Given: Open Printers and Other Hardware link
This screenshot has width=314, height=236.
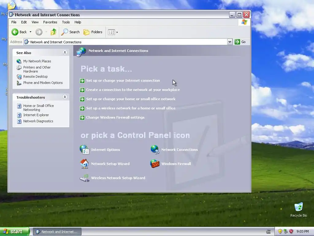Looking at the screenshot, I should coord(37,69).
